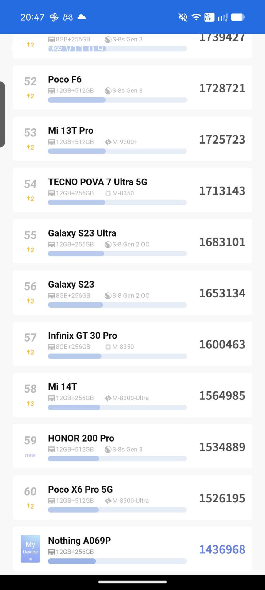Open HONOR 200 Pro score 1534889
Viewport: 265px width, 590px height.
click(x=222, y=447)
